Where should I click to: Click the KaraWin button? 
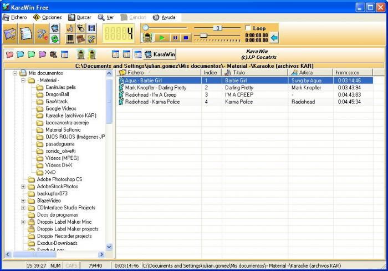click(x=160, y=54)
